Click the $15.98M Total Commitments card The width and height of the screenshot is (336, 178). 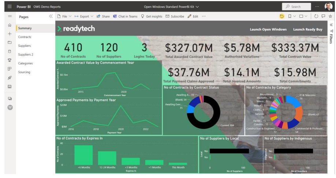295,75
